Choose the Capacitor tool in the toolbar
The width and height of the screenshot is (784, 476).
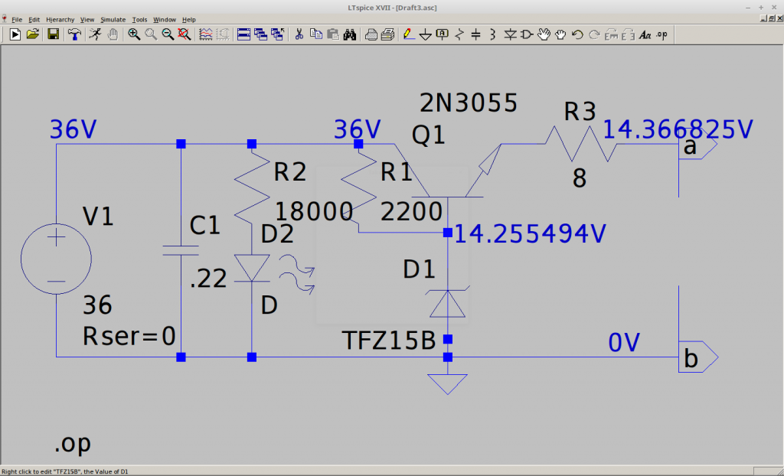(475, 34)
